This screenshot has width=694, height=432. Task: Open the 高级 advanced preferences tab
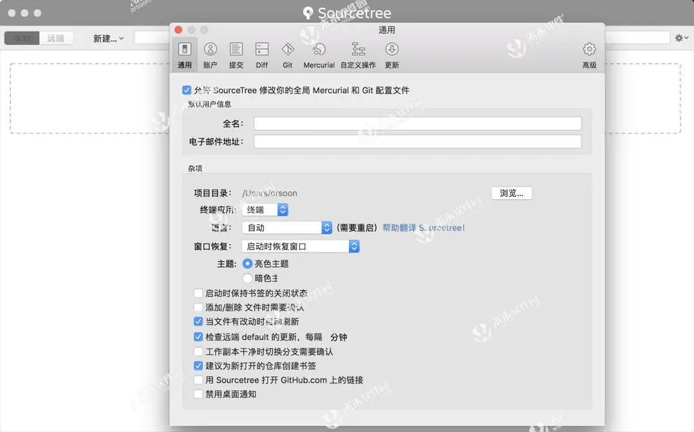(589, 55)
